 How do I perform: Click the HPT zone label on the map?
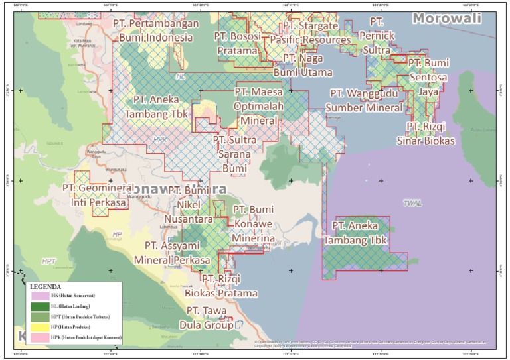tap(48, 261)
